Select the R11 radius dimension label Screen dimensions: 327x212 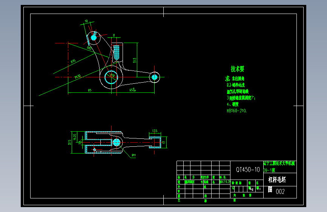point(134,155)
